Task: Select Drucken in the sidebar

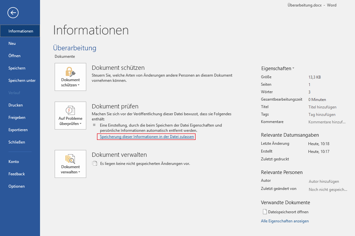Action: 20,105
